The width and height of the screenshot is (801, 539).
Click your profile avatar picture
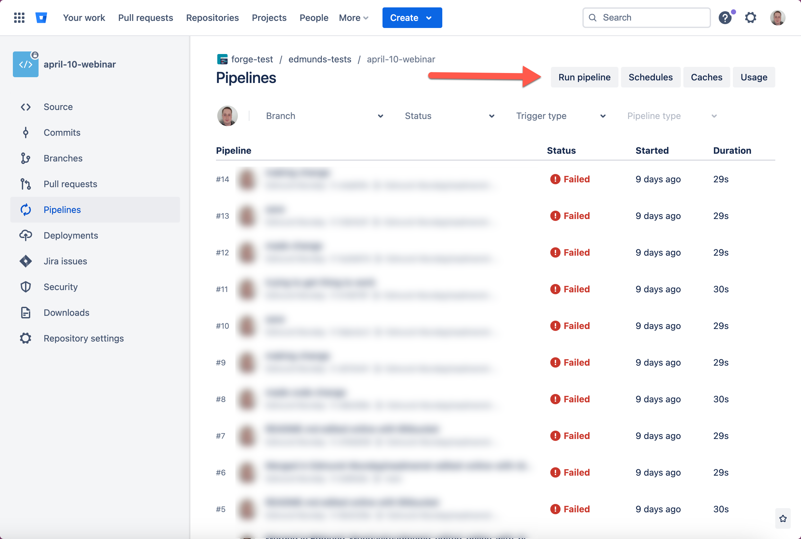[778, 18]
